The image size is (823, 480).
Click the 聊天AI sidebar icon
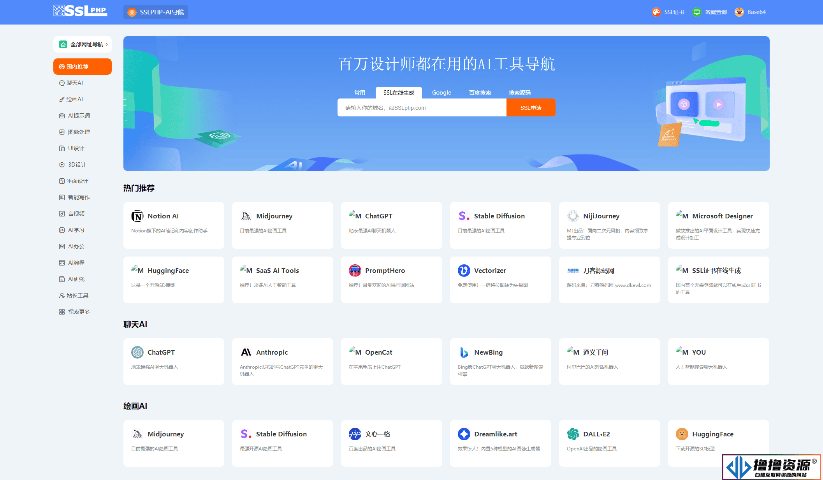tap(62, 83)
